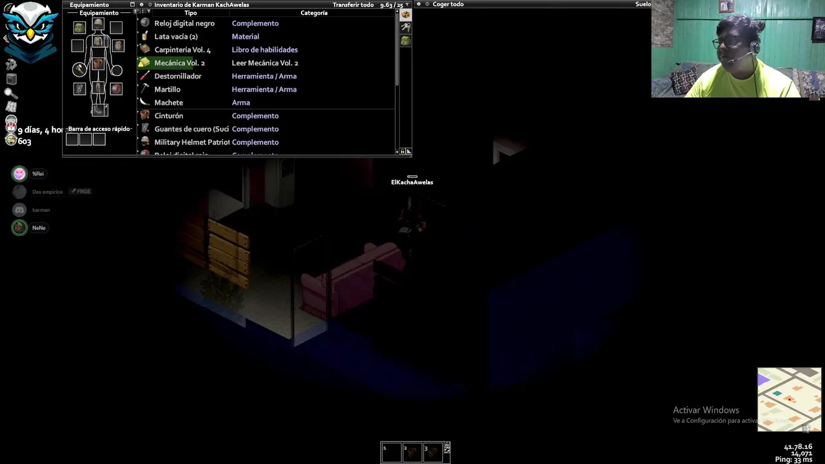Select Guantes de cuero item row

point(266,129)
